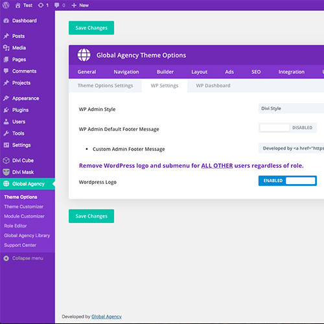Click the Users person icon

pos(6,122)
